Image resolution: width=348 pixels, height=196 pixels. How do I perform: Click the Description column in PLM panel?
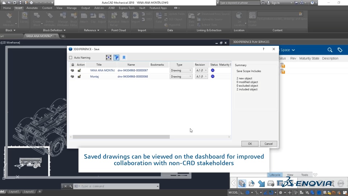coord(330,58)
